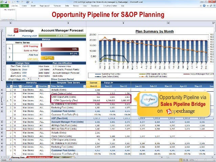Click the What if Mape slider scrollbar
216x162 pixels.
click(x=34, y=79)
